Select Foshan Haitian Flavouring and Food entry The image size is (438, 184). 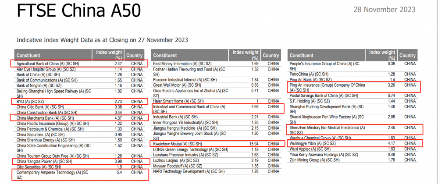pos(189,72)
